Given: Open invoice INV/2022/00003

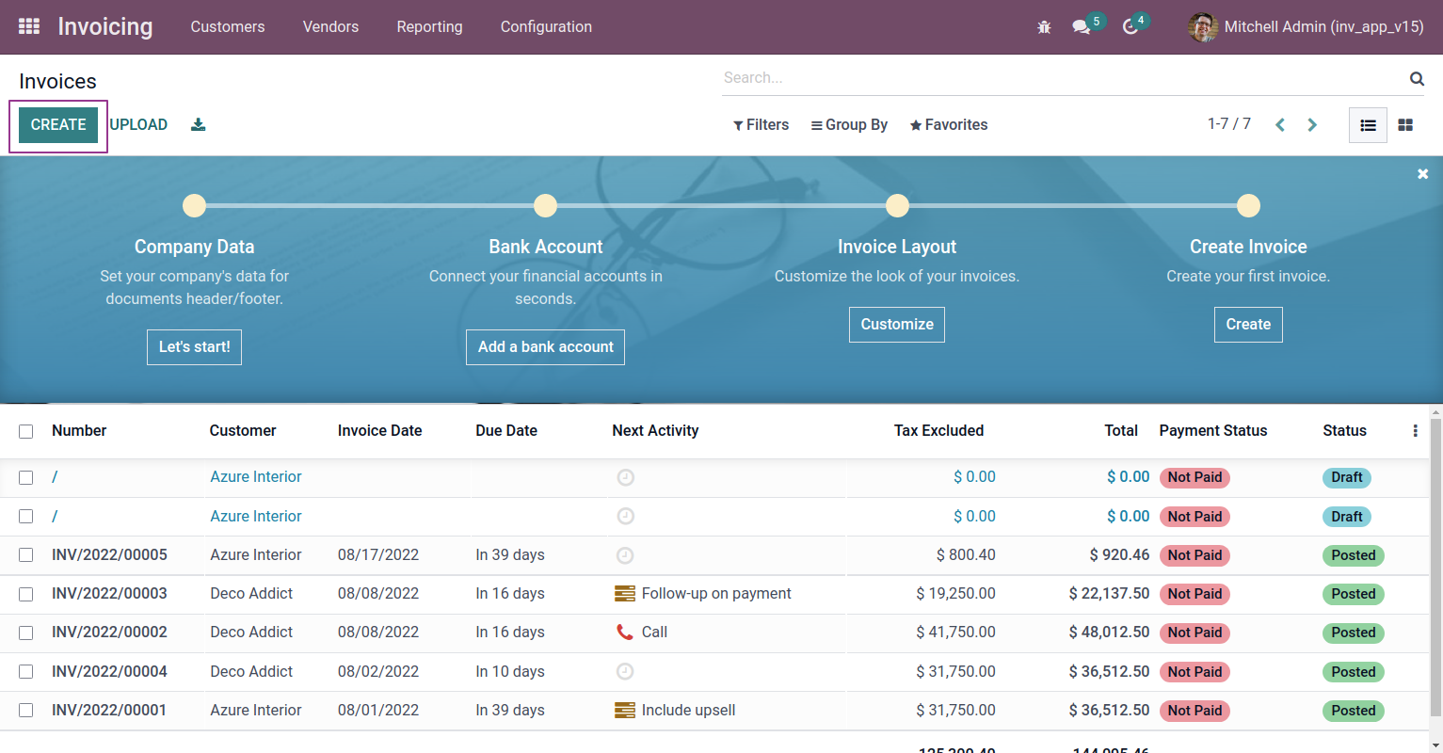Looking at the screenshot, I should [109, 594].
